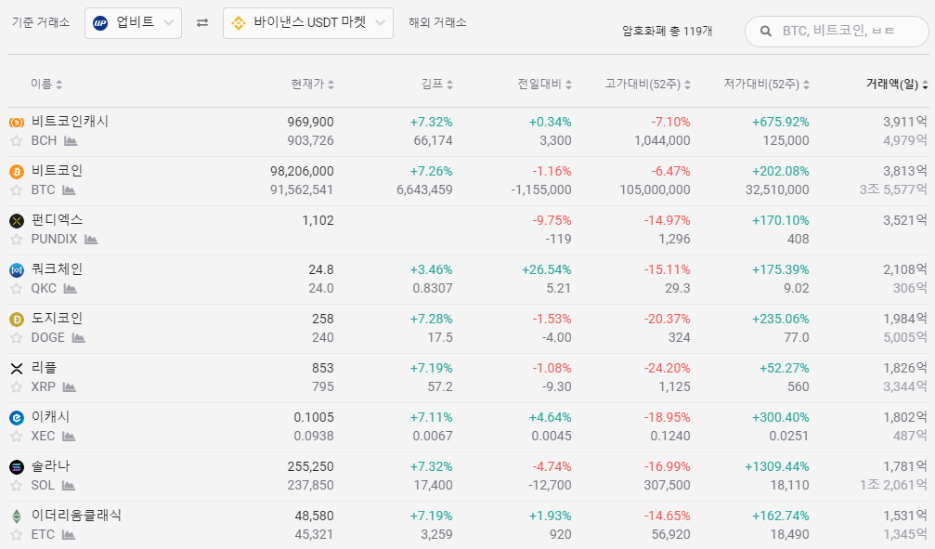Open the 퀴크체인 coin name link

[x=57, y=269]
